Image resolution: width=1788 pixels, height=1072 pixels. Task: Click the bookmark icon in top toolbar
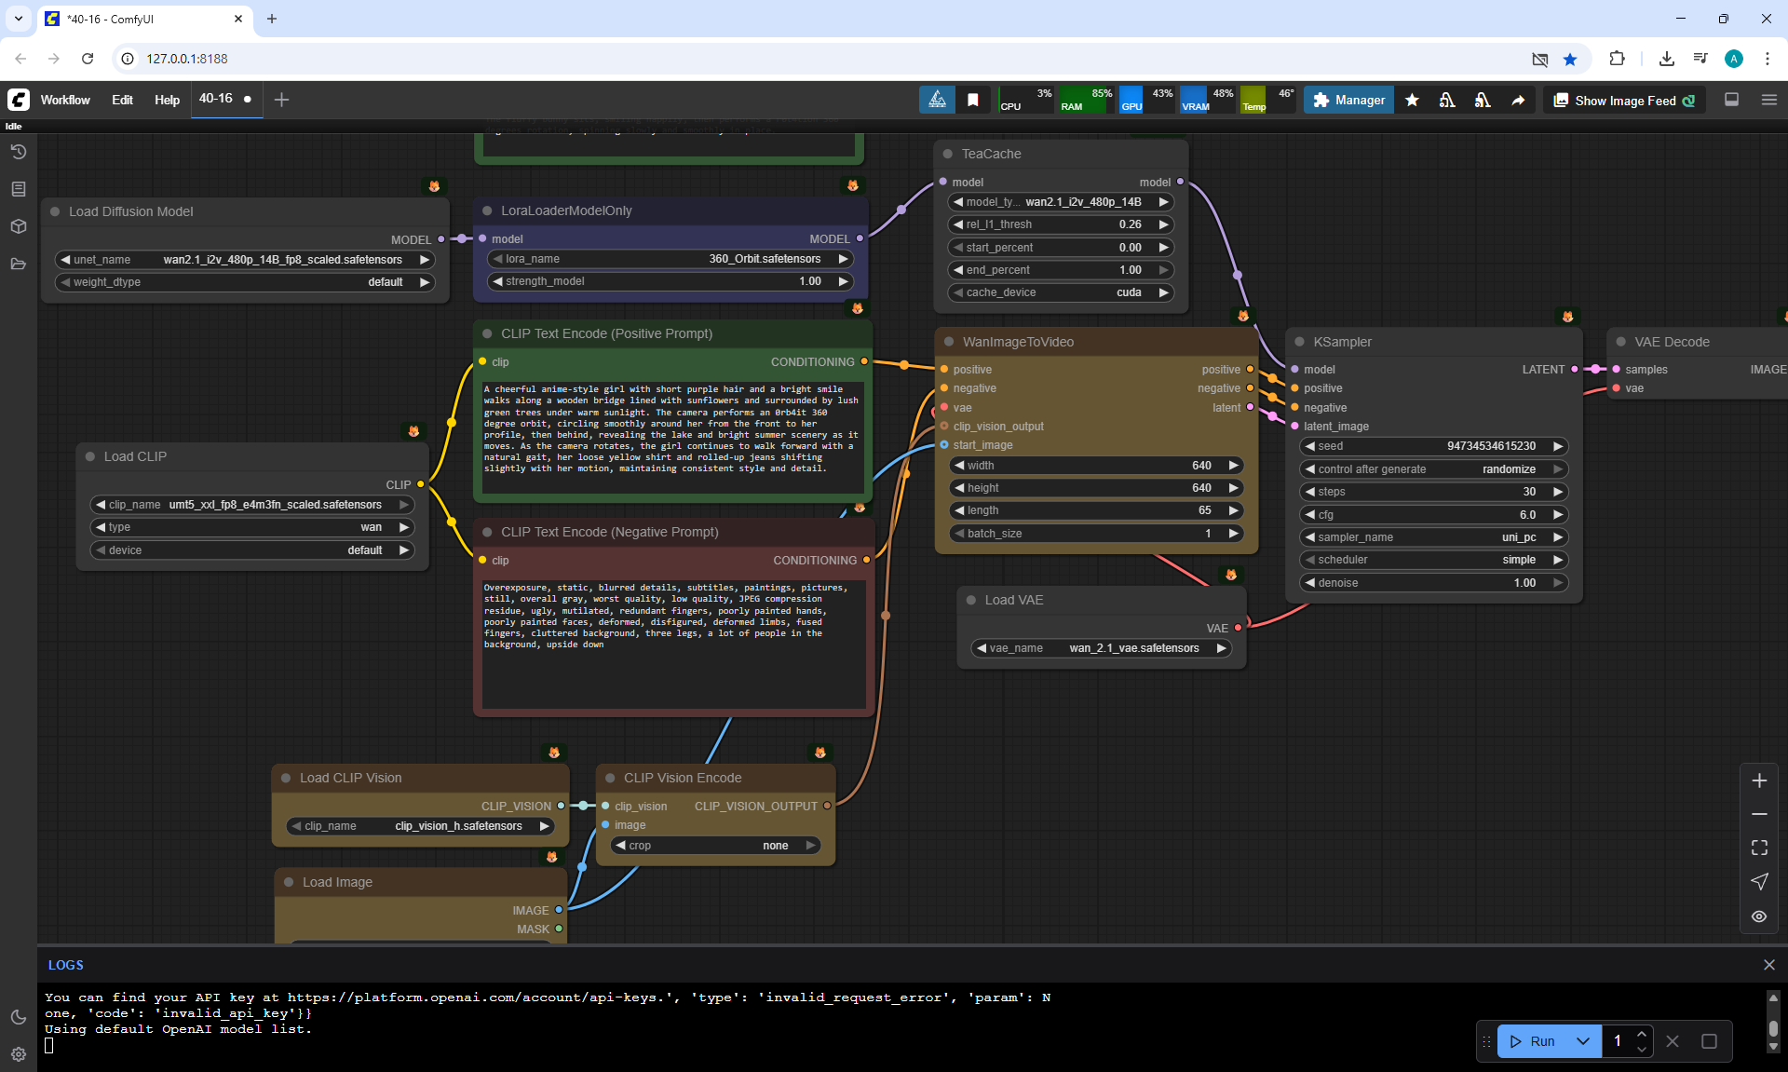coord(973,101)
